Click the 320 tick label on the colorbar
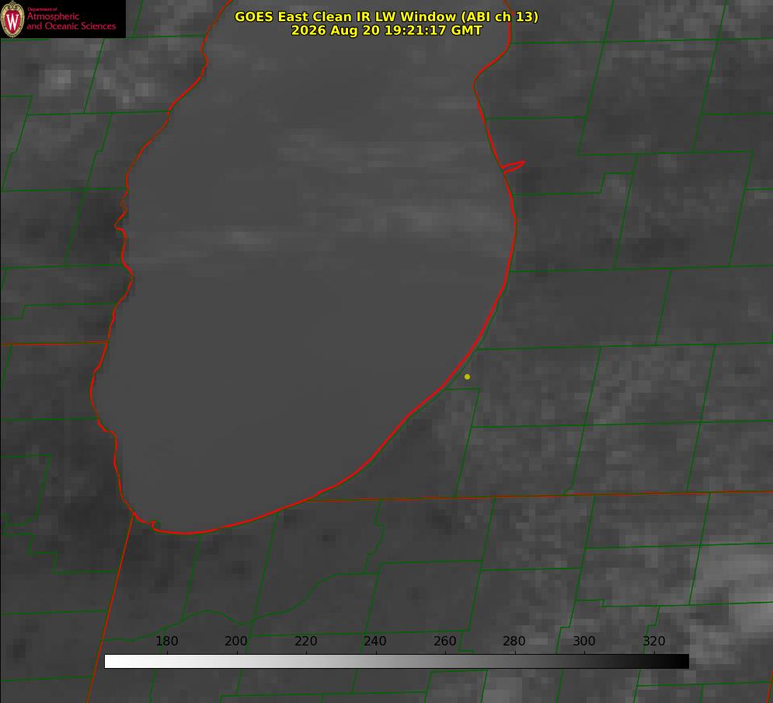 [x=654, y=641]
